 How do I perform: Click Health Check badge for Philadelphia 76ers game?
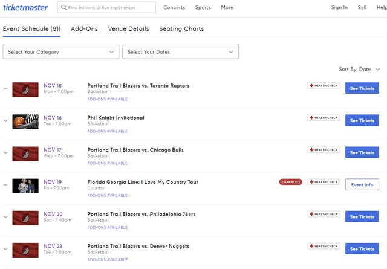pos(324,214)
